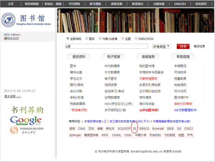Screen dimensions: 215x162
Task: Click the EBSCO tag button
Action: [144, 129]
